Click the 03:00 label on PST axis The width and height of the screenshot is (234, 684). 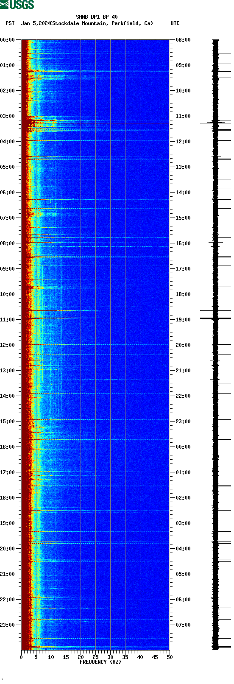click(x=8, y=116)
